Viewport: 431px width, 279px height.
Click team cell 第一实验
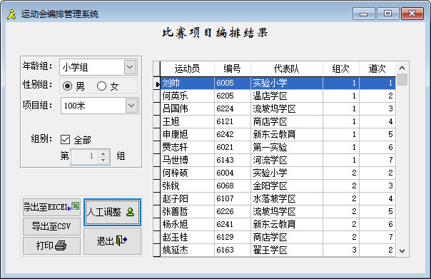(286, 147)
